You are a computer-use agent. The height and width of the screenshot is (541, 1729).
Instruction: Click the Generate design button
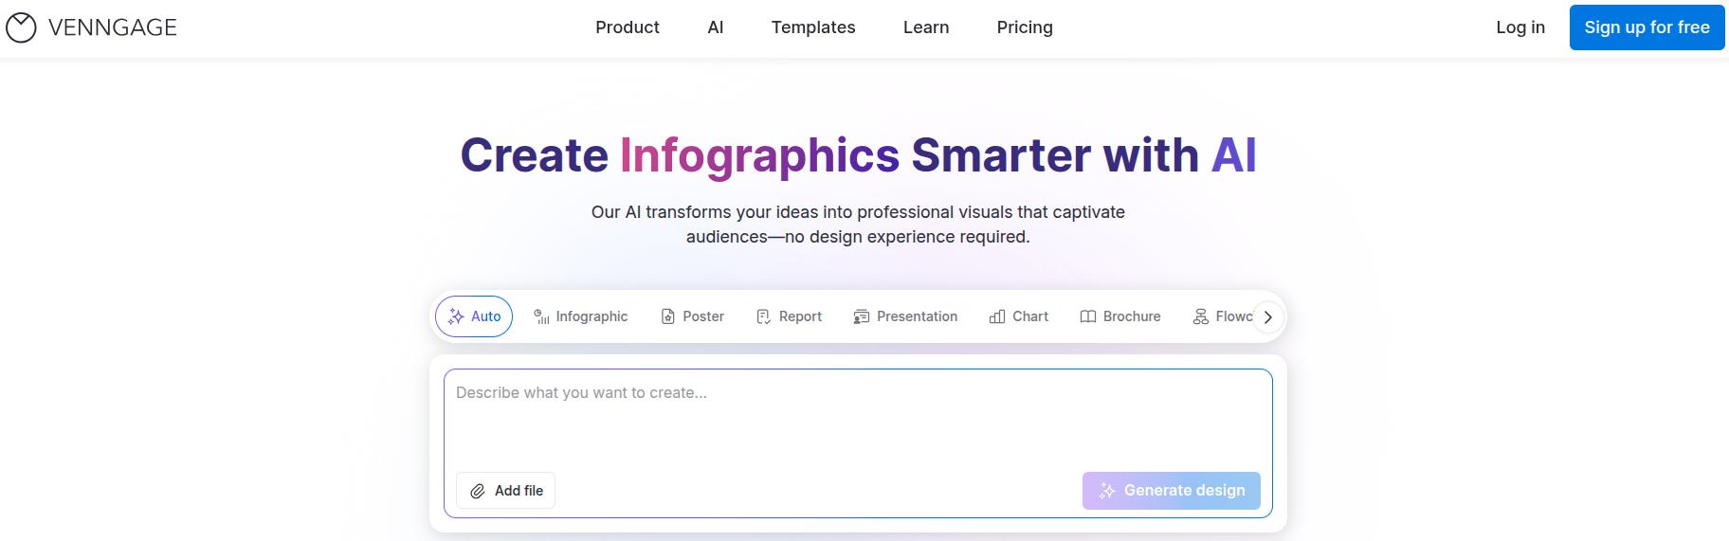click(1172, 491)
